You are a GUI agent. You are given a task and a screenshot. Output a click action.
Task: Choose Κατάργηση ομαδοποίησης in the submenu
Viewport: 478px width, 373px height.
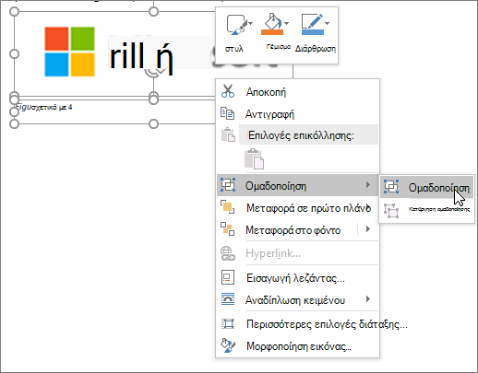pyautogui.click(x=426, y=210)
